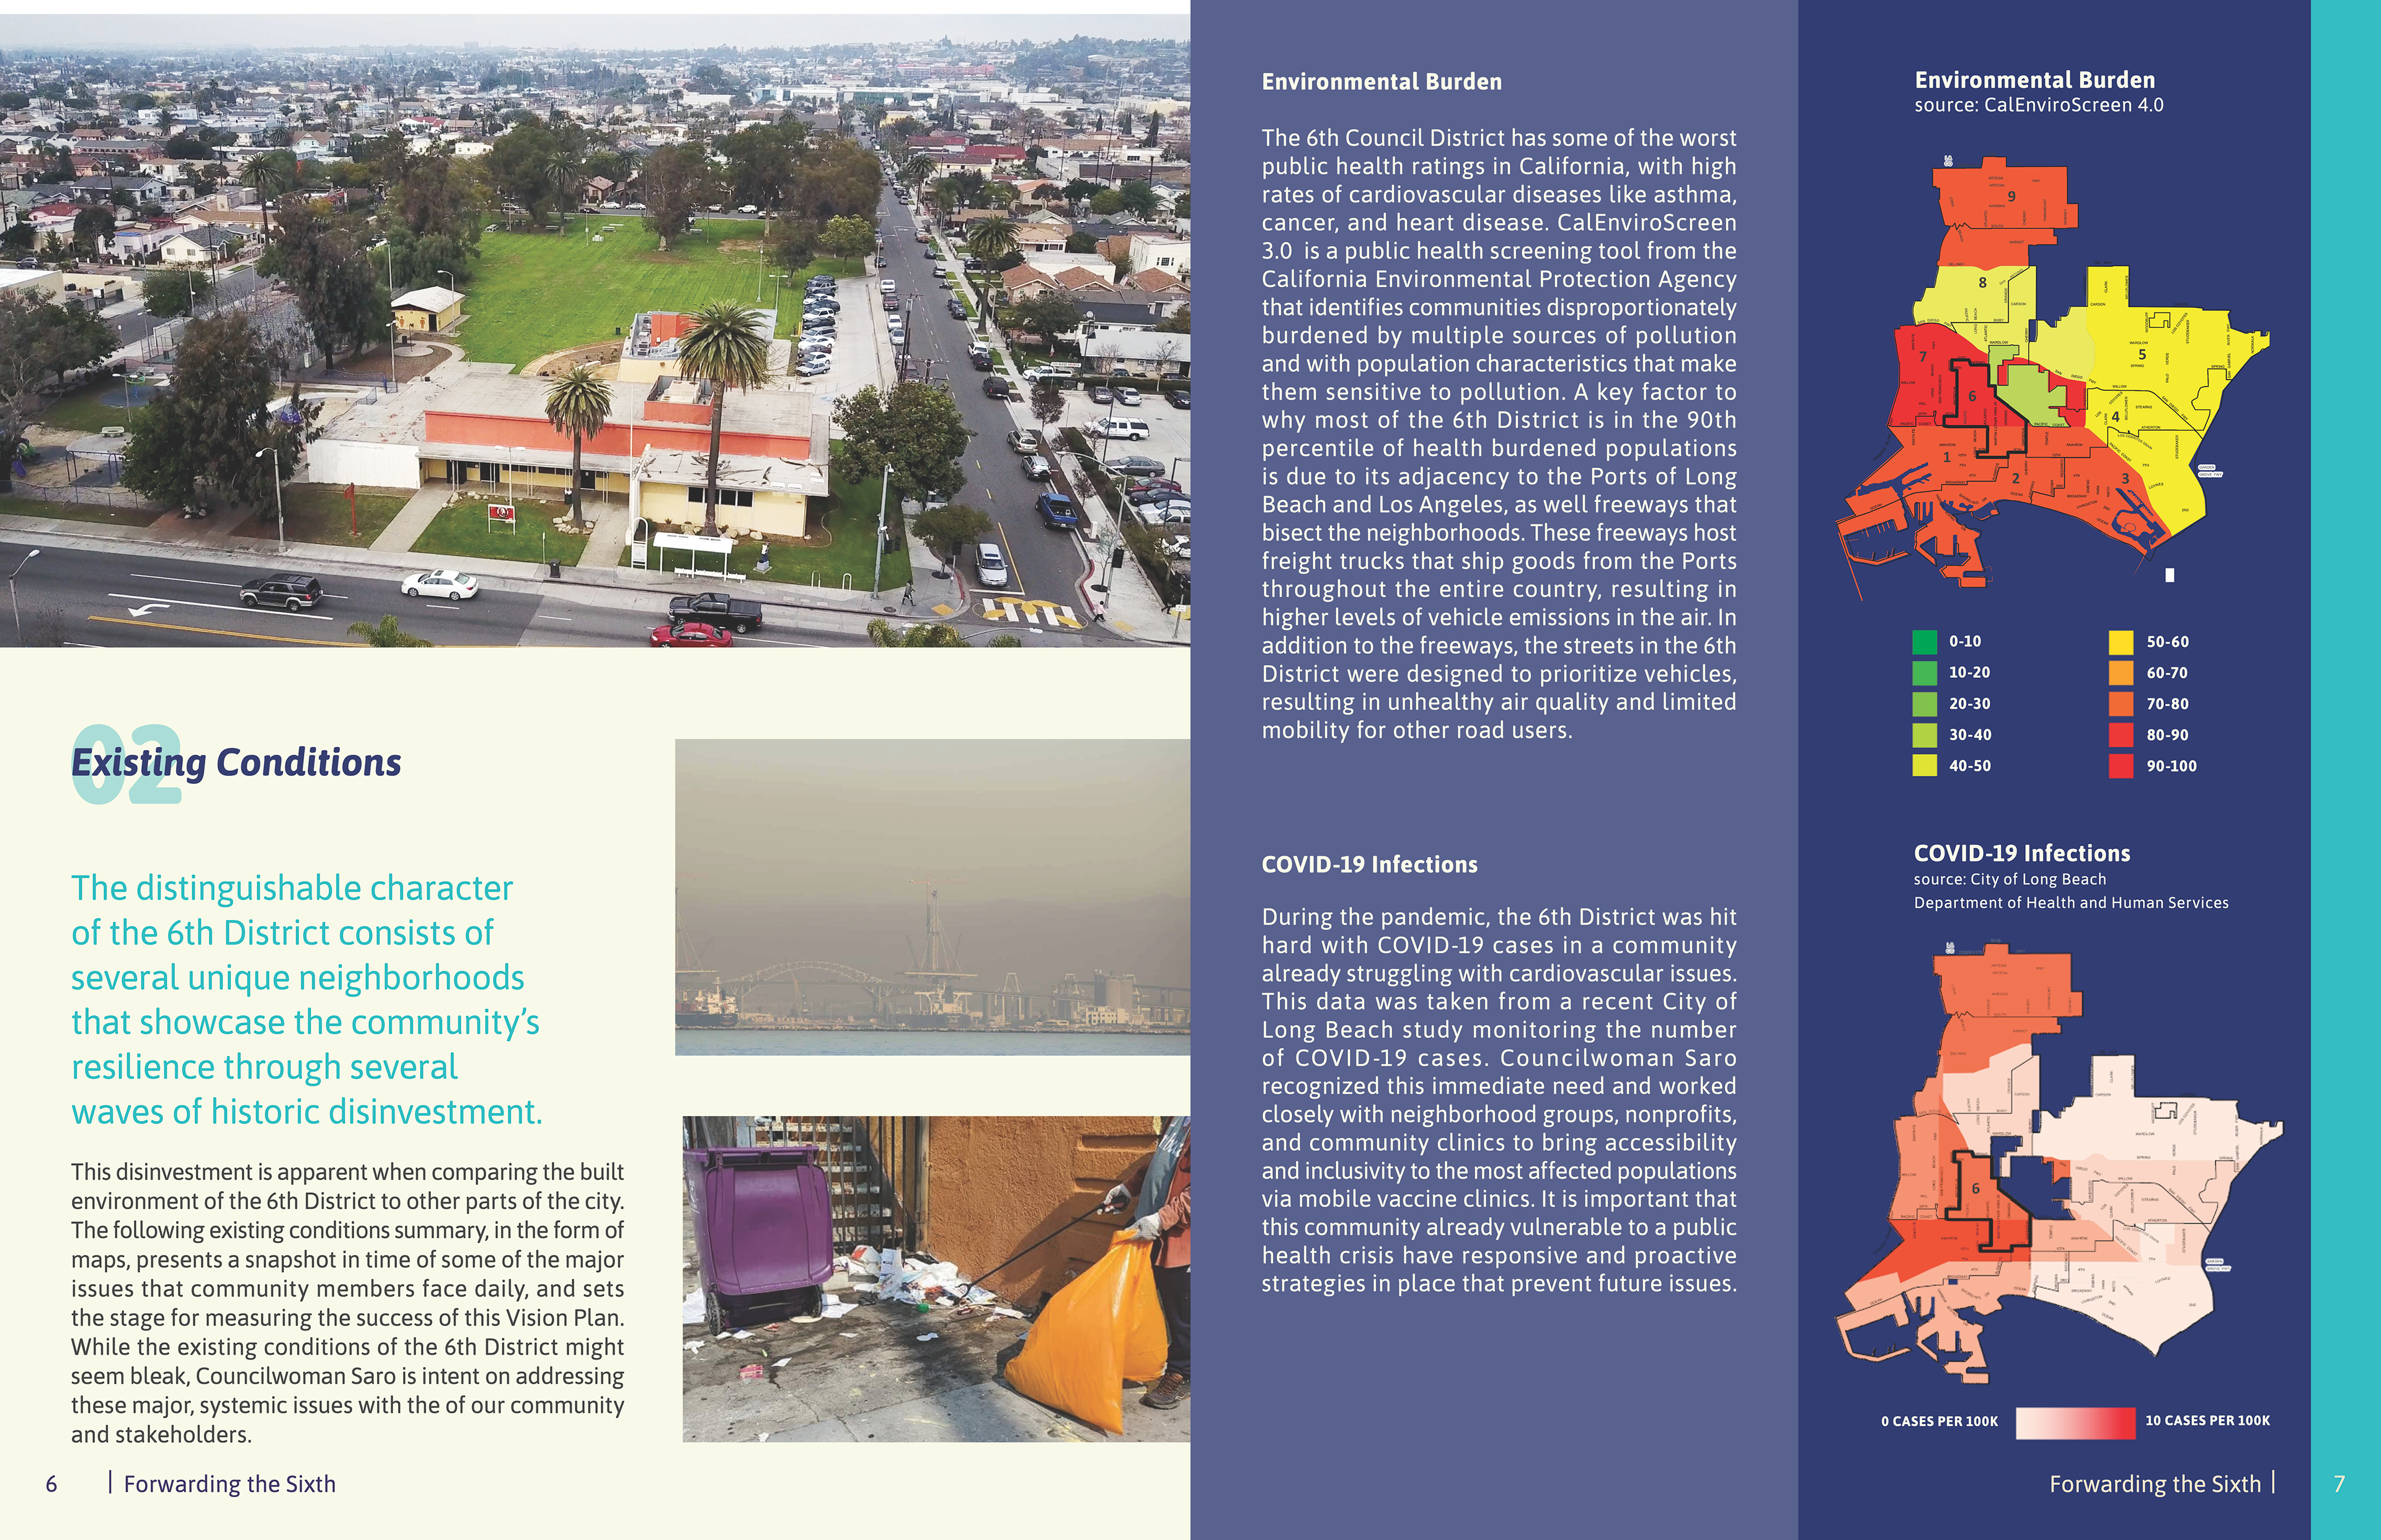
Task: Click the 10-20 legend color swatch
Action: tap(1924, 673)
